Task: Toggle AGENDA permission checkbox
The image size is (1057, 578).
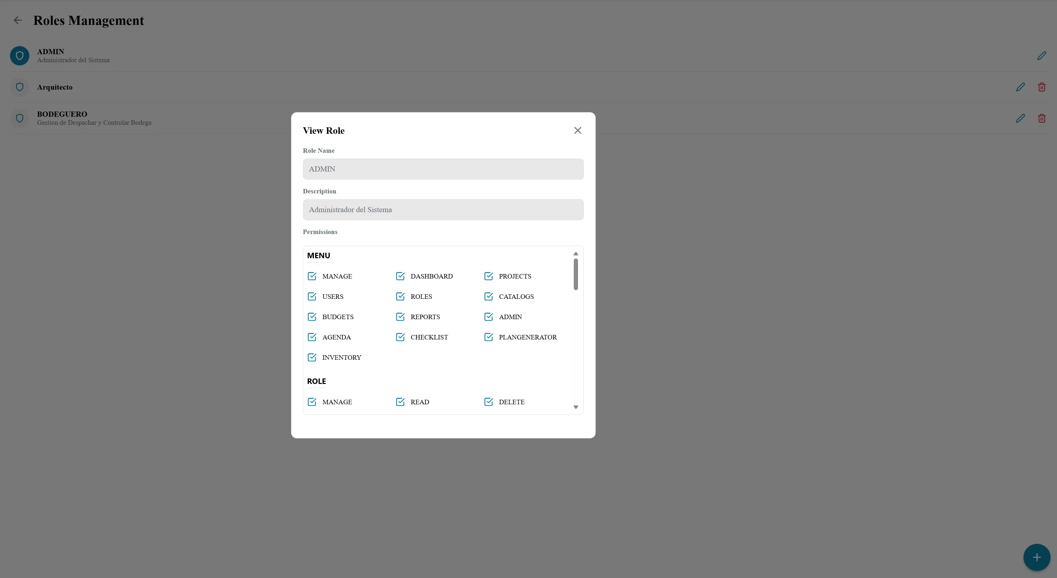Action: pyautogui.click(x=312, y=337)
